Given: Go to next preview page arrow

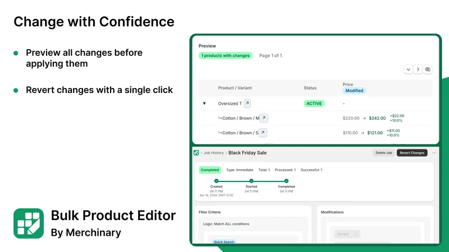Looking at the screenshot, I should 418,69.
